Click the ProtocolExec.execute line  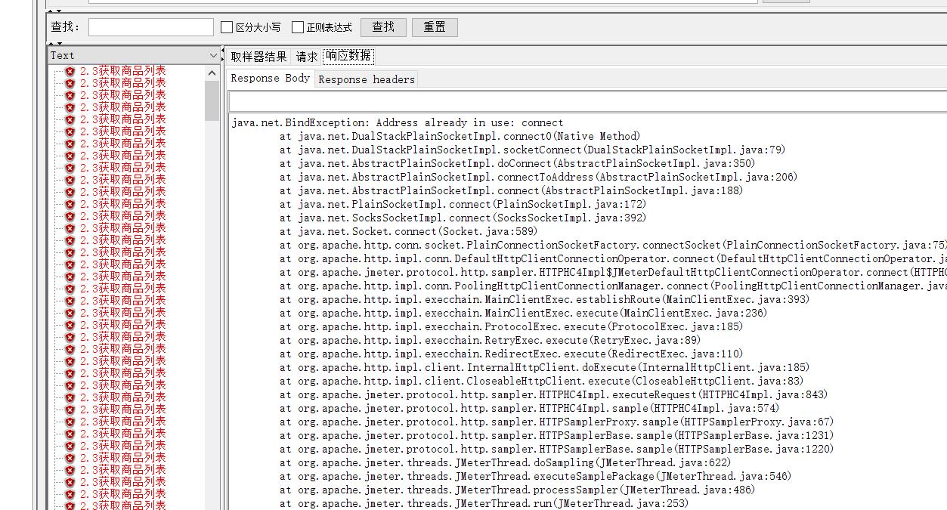[511, 326]
